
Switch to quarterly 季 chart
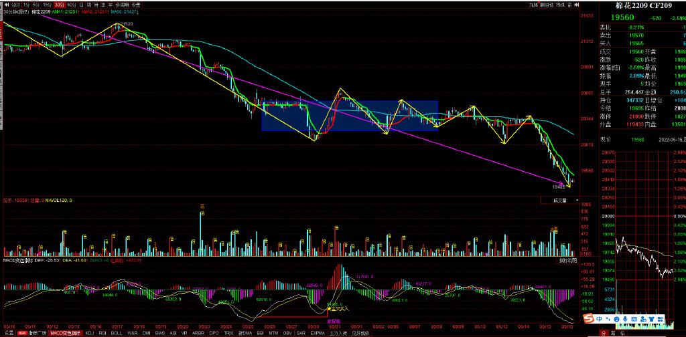[x=103, y=5]
